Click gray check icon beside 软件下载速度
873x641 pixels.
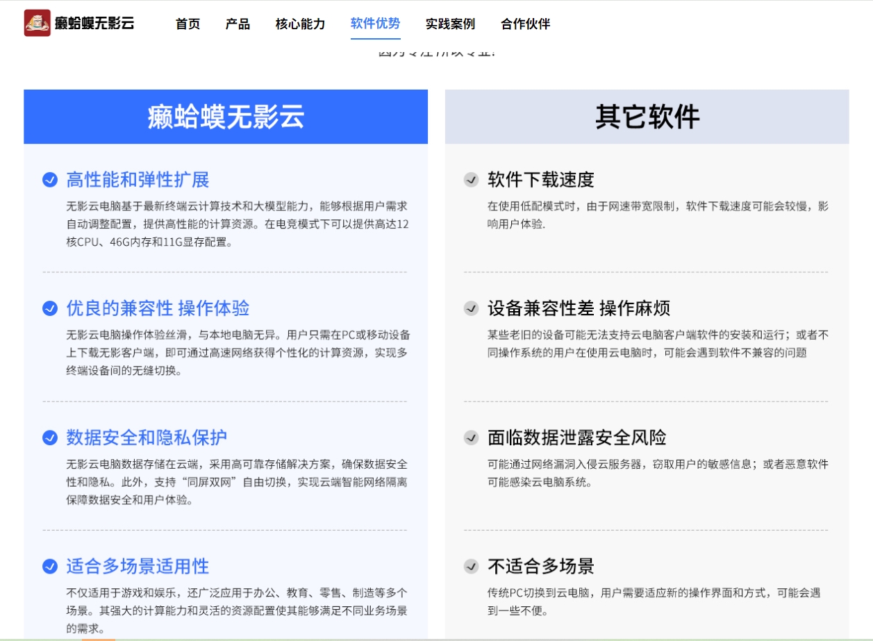click(x=472, y=180)
